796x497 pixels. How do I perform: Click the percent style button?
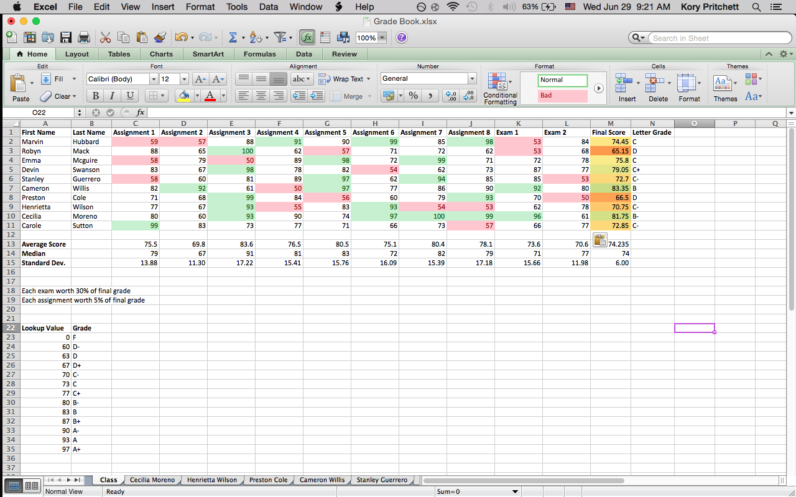413,96
